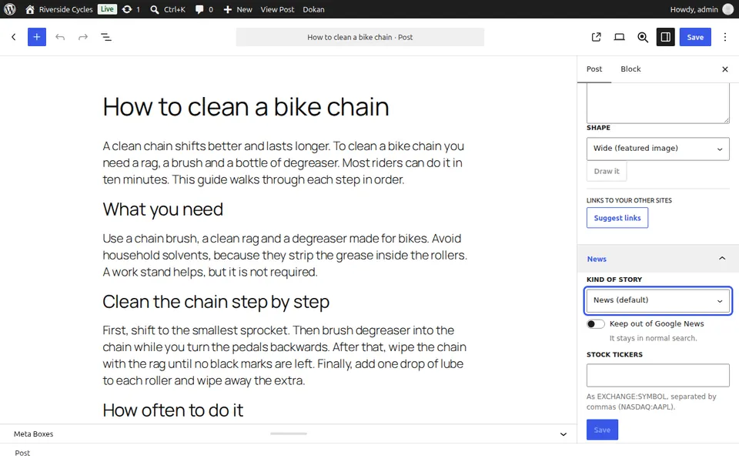
Task: Open the comments bubble in admin bar
Action: tap(204, 9)
